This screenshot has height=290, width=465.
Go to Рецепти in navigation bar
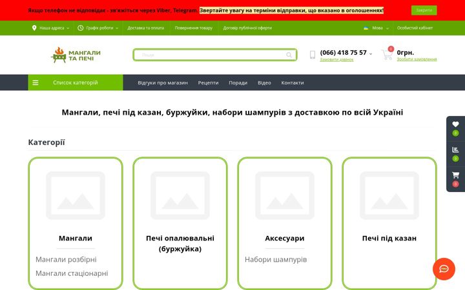208,83
